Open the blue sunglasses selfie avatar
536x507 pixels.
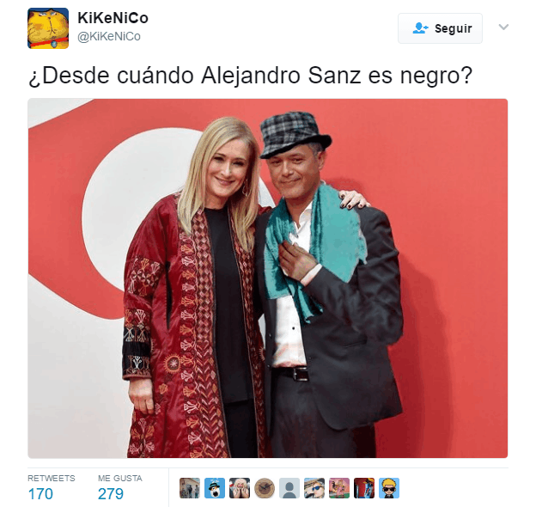[x=314, y=488]
